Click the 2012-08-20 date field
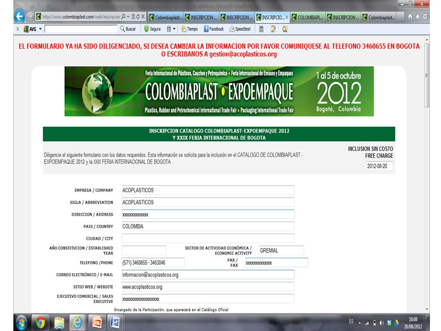441x331 pixels. click(x=379, y=166)
